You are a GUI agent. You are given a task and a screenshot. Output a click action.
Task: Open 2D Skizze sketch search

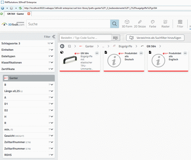pos(140,24)
